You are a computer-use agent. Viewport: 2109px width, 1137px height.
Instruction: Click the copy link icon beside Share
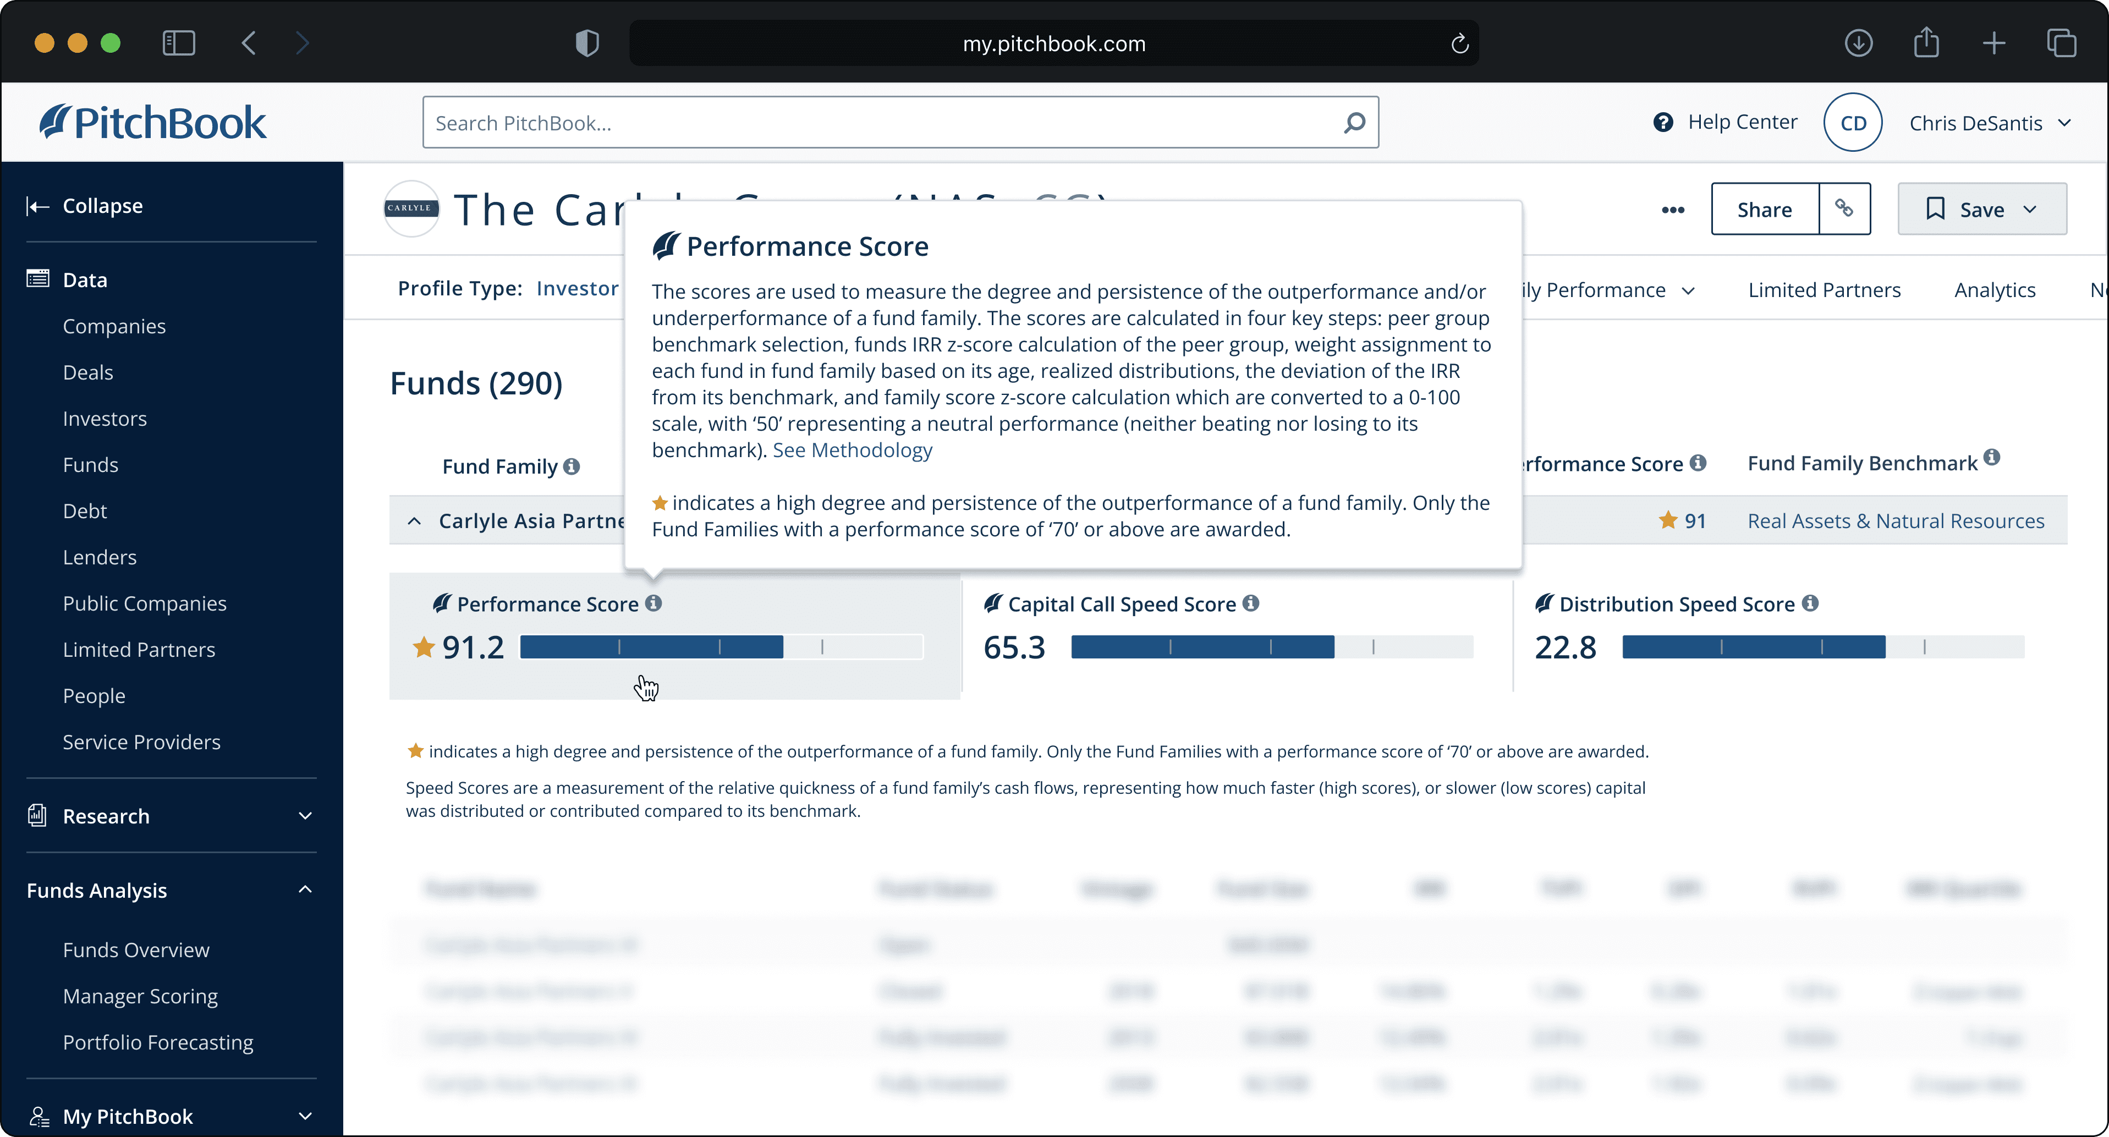click(x=1844, y=208)
